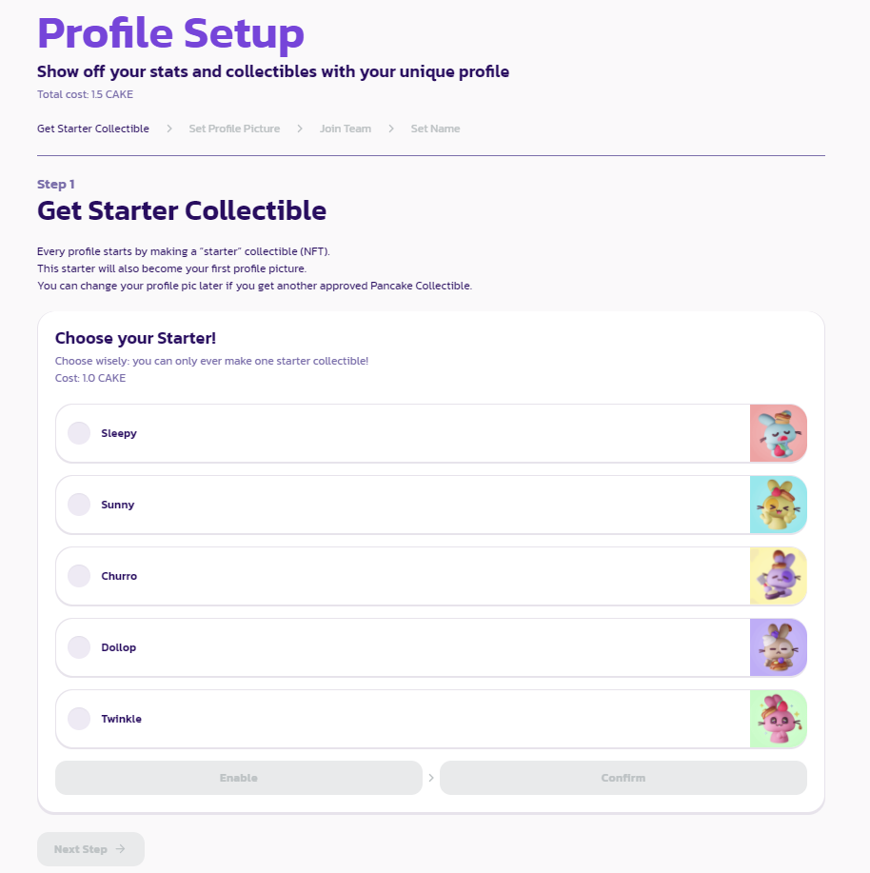
Task: Click the Twinkle bunny collectible image
Action: (778, 719)
